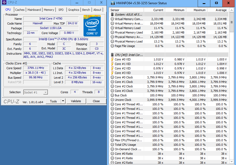Click the lightning icon for Core #1 VID
The height and width of the screenshot is (165, 236).
[112, 64]
